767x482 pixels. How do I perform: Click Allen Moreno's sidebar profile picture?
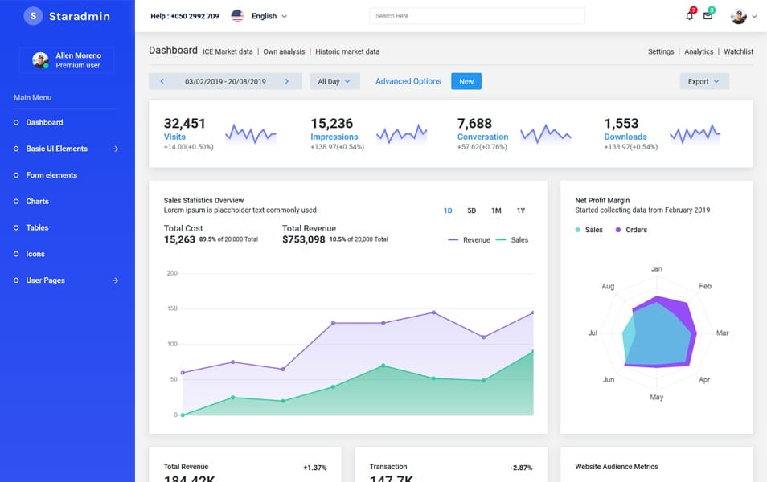39,60
